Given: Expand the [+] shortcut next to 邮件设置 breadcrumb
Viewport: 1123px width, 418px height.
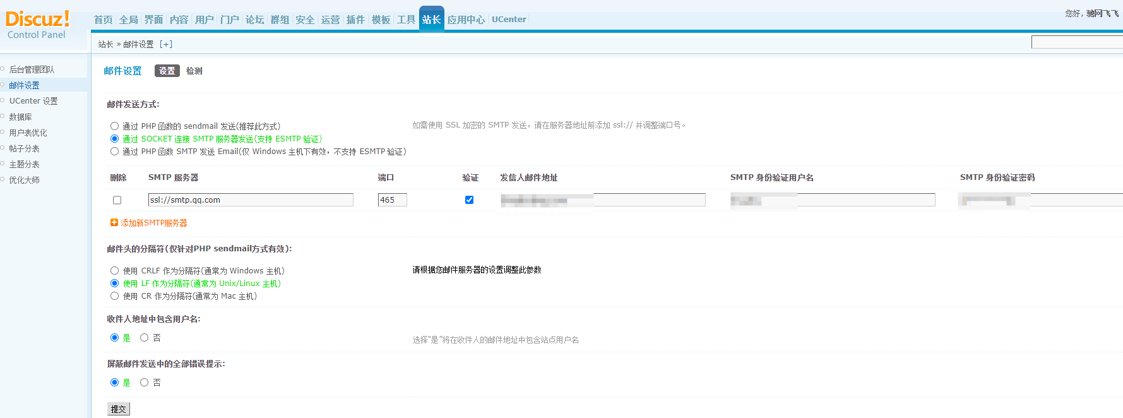Looking at the screenshot, I should pos(166,44).
